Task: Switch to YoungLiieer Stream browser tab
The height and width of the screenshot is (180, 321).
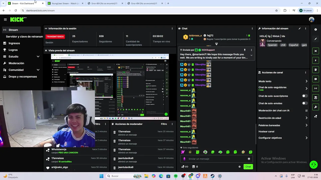Action: click(x=65, y=3)
